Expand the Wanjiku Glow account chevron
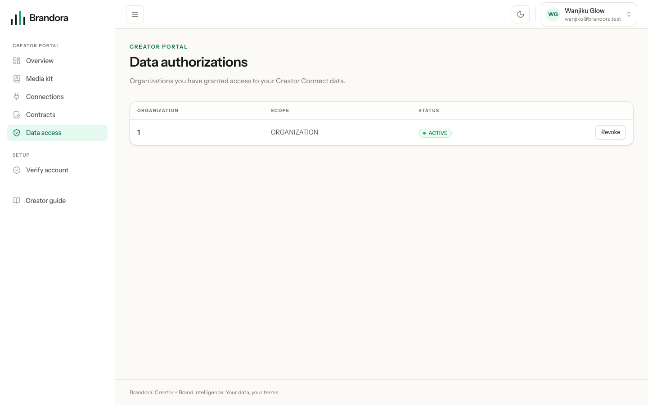The width and height of the screenshot is (648, 405). (x=629, y=14)
